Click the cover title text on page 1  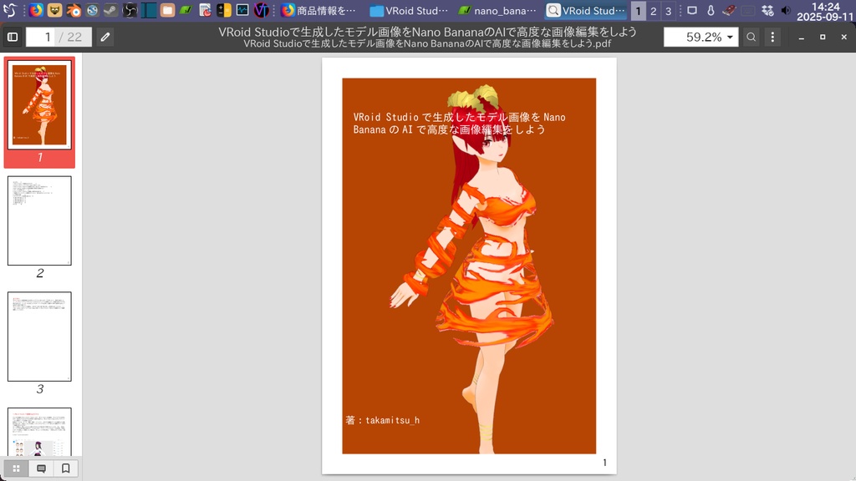pos(459,124)
